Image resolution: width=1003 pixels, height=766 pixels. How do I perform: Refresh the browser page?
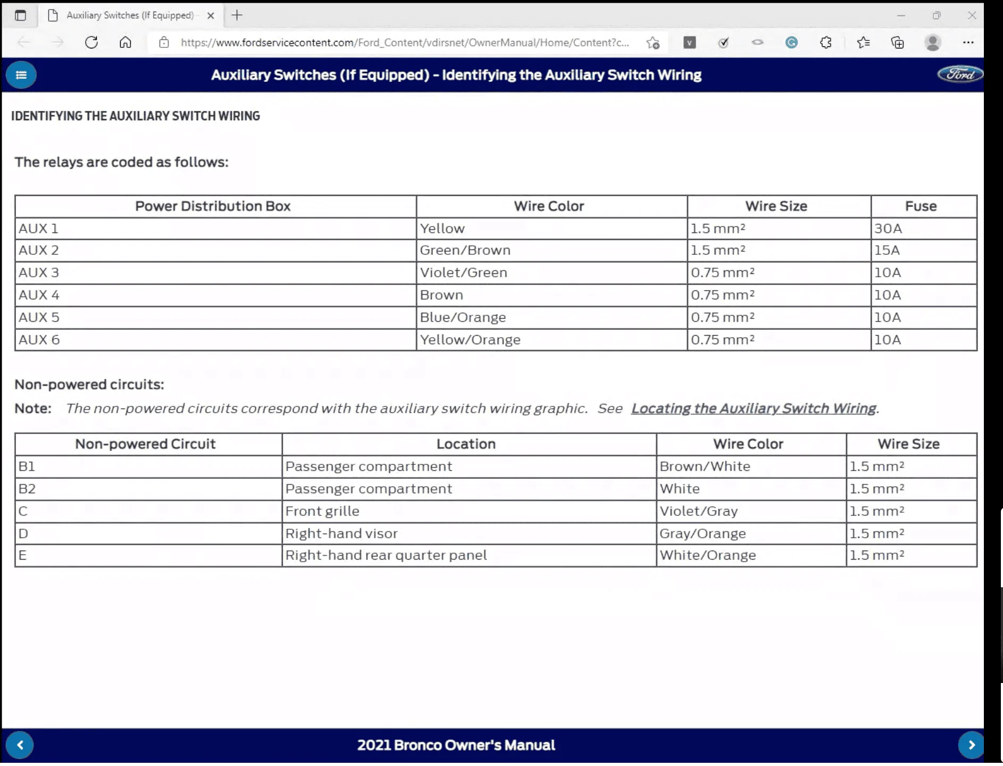91,43
